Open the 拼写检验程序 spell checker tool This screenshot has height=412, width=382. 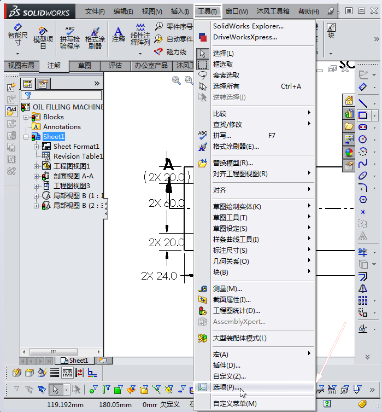click(x=70, y=38)
